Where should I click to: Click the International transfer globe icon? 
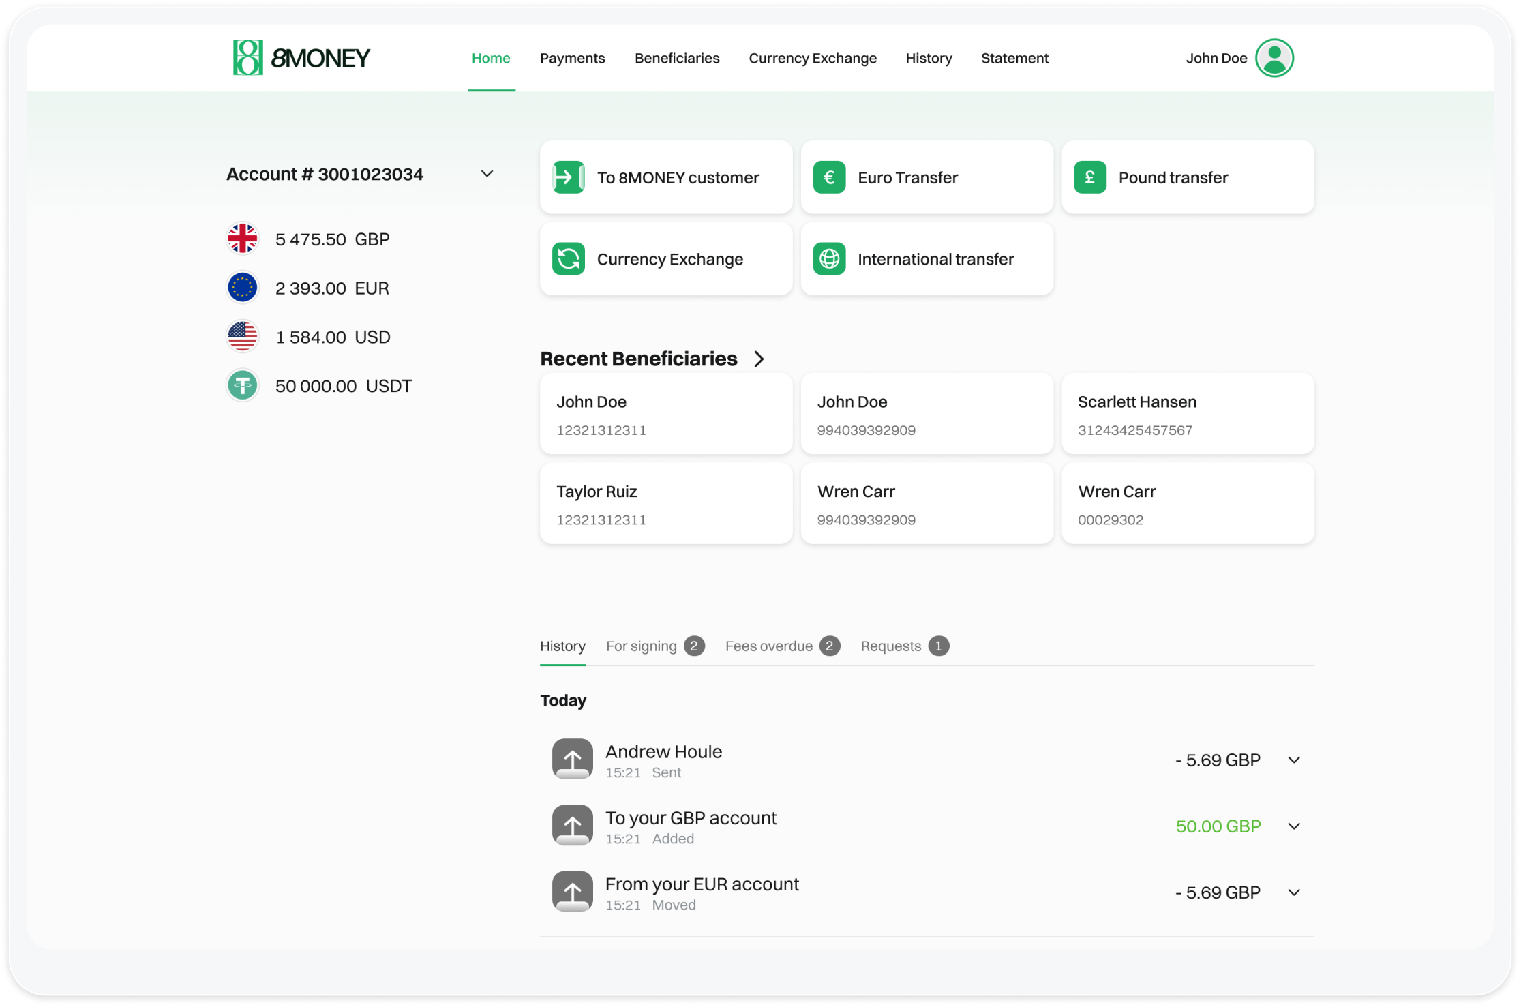829,259
